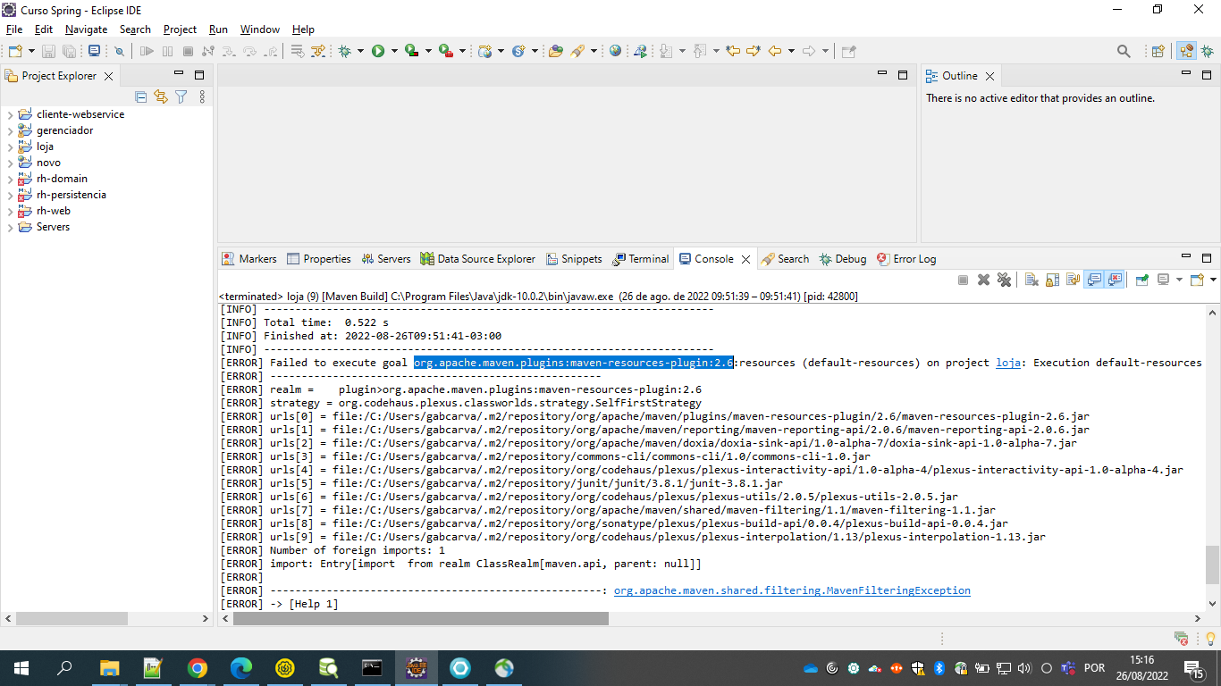This screenshot has width=1221, height=686.
Task: Open the Project menu
Action: [x=180, y=29]
